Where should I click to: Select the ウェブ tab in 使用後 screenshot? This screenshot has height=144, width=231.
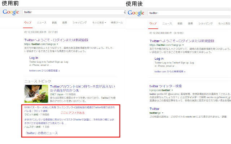click(x=153, y=23)
